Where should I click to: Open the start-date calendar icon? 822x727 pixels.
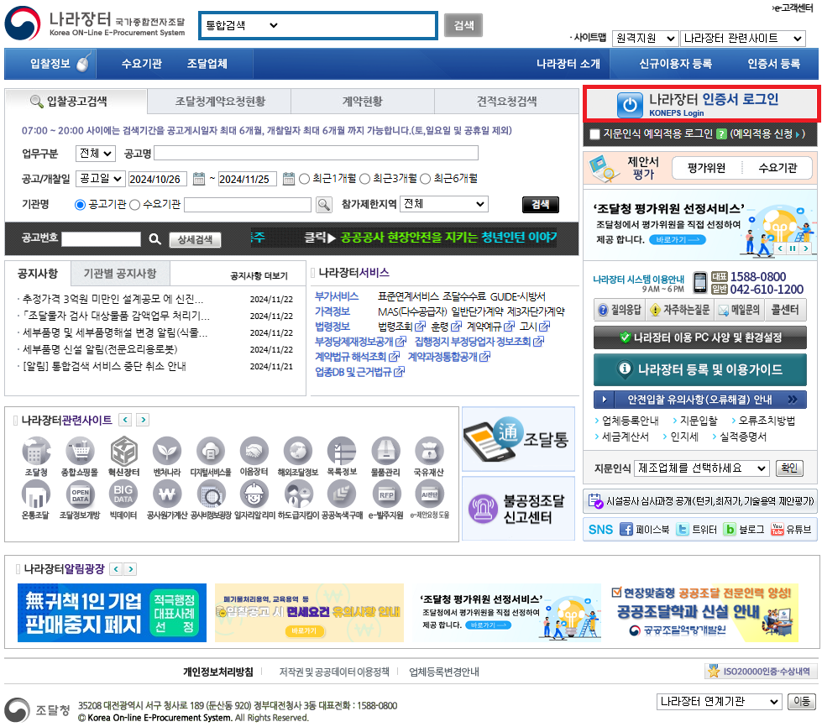coord(199,179)
